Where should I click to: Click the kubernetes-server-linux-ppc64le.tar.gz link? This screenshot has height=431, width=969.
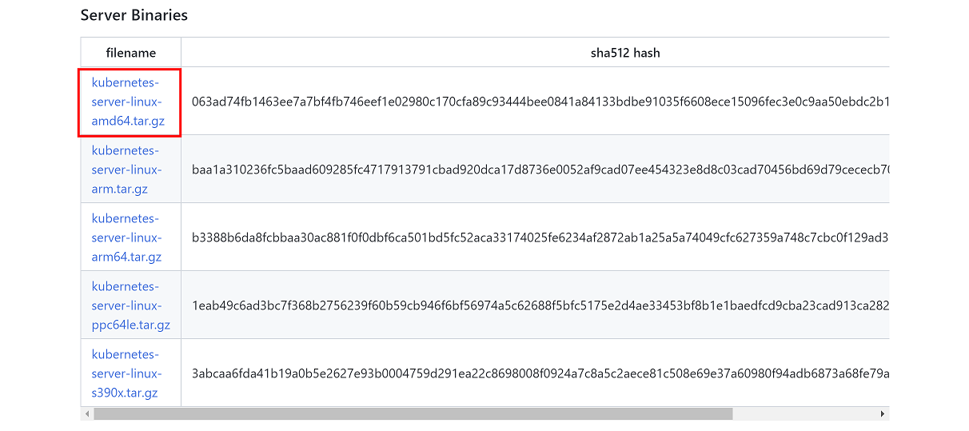[130, 305]
